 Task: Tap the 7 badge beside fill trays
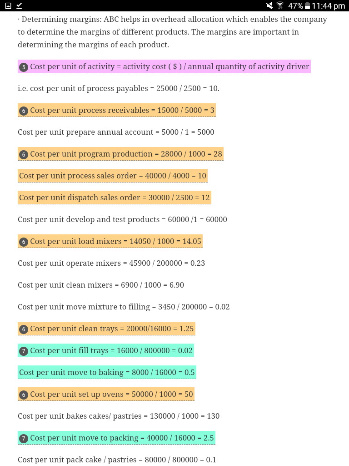point(24,351)
